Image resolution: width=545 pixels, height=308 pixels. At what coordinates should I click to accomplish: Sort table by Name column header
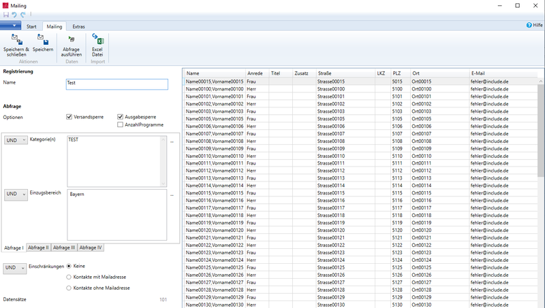tap(215, 73)
